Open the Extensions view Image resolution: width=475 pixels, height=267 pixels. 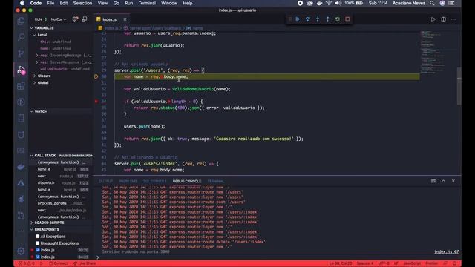tap(21, 86)
